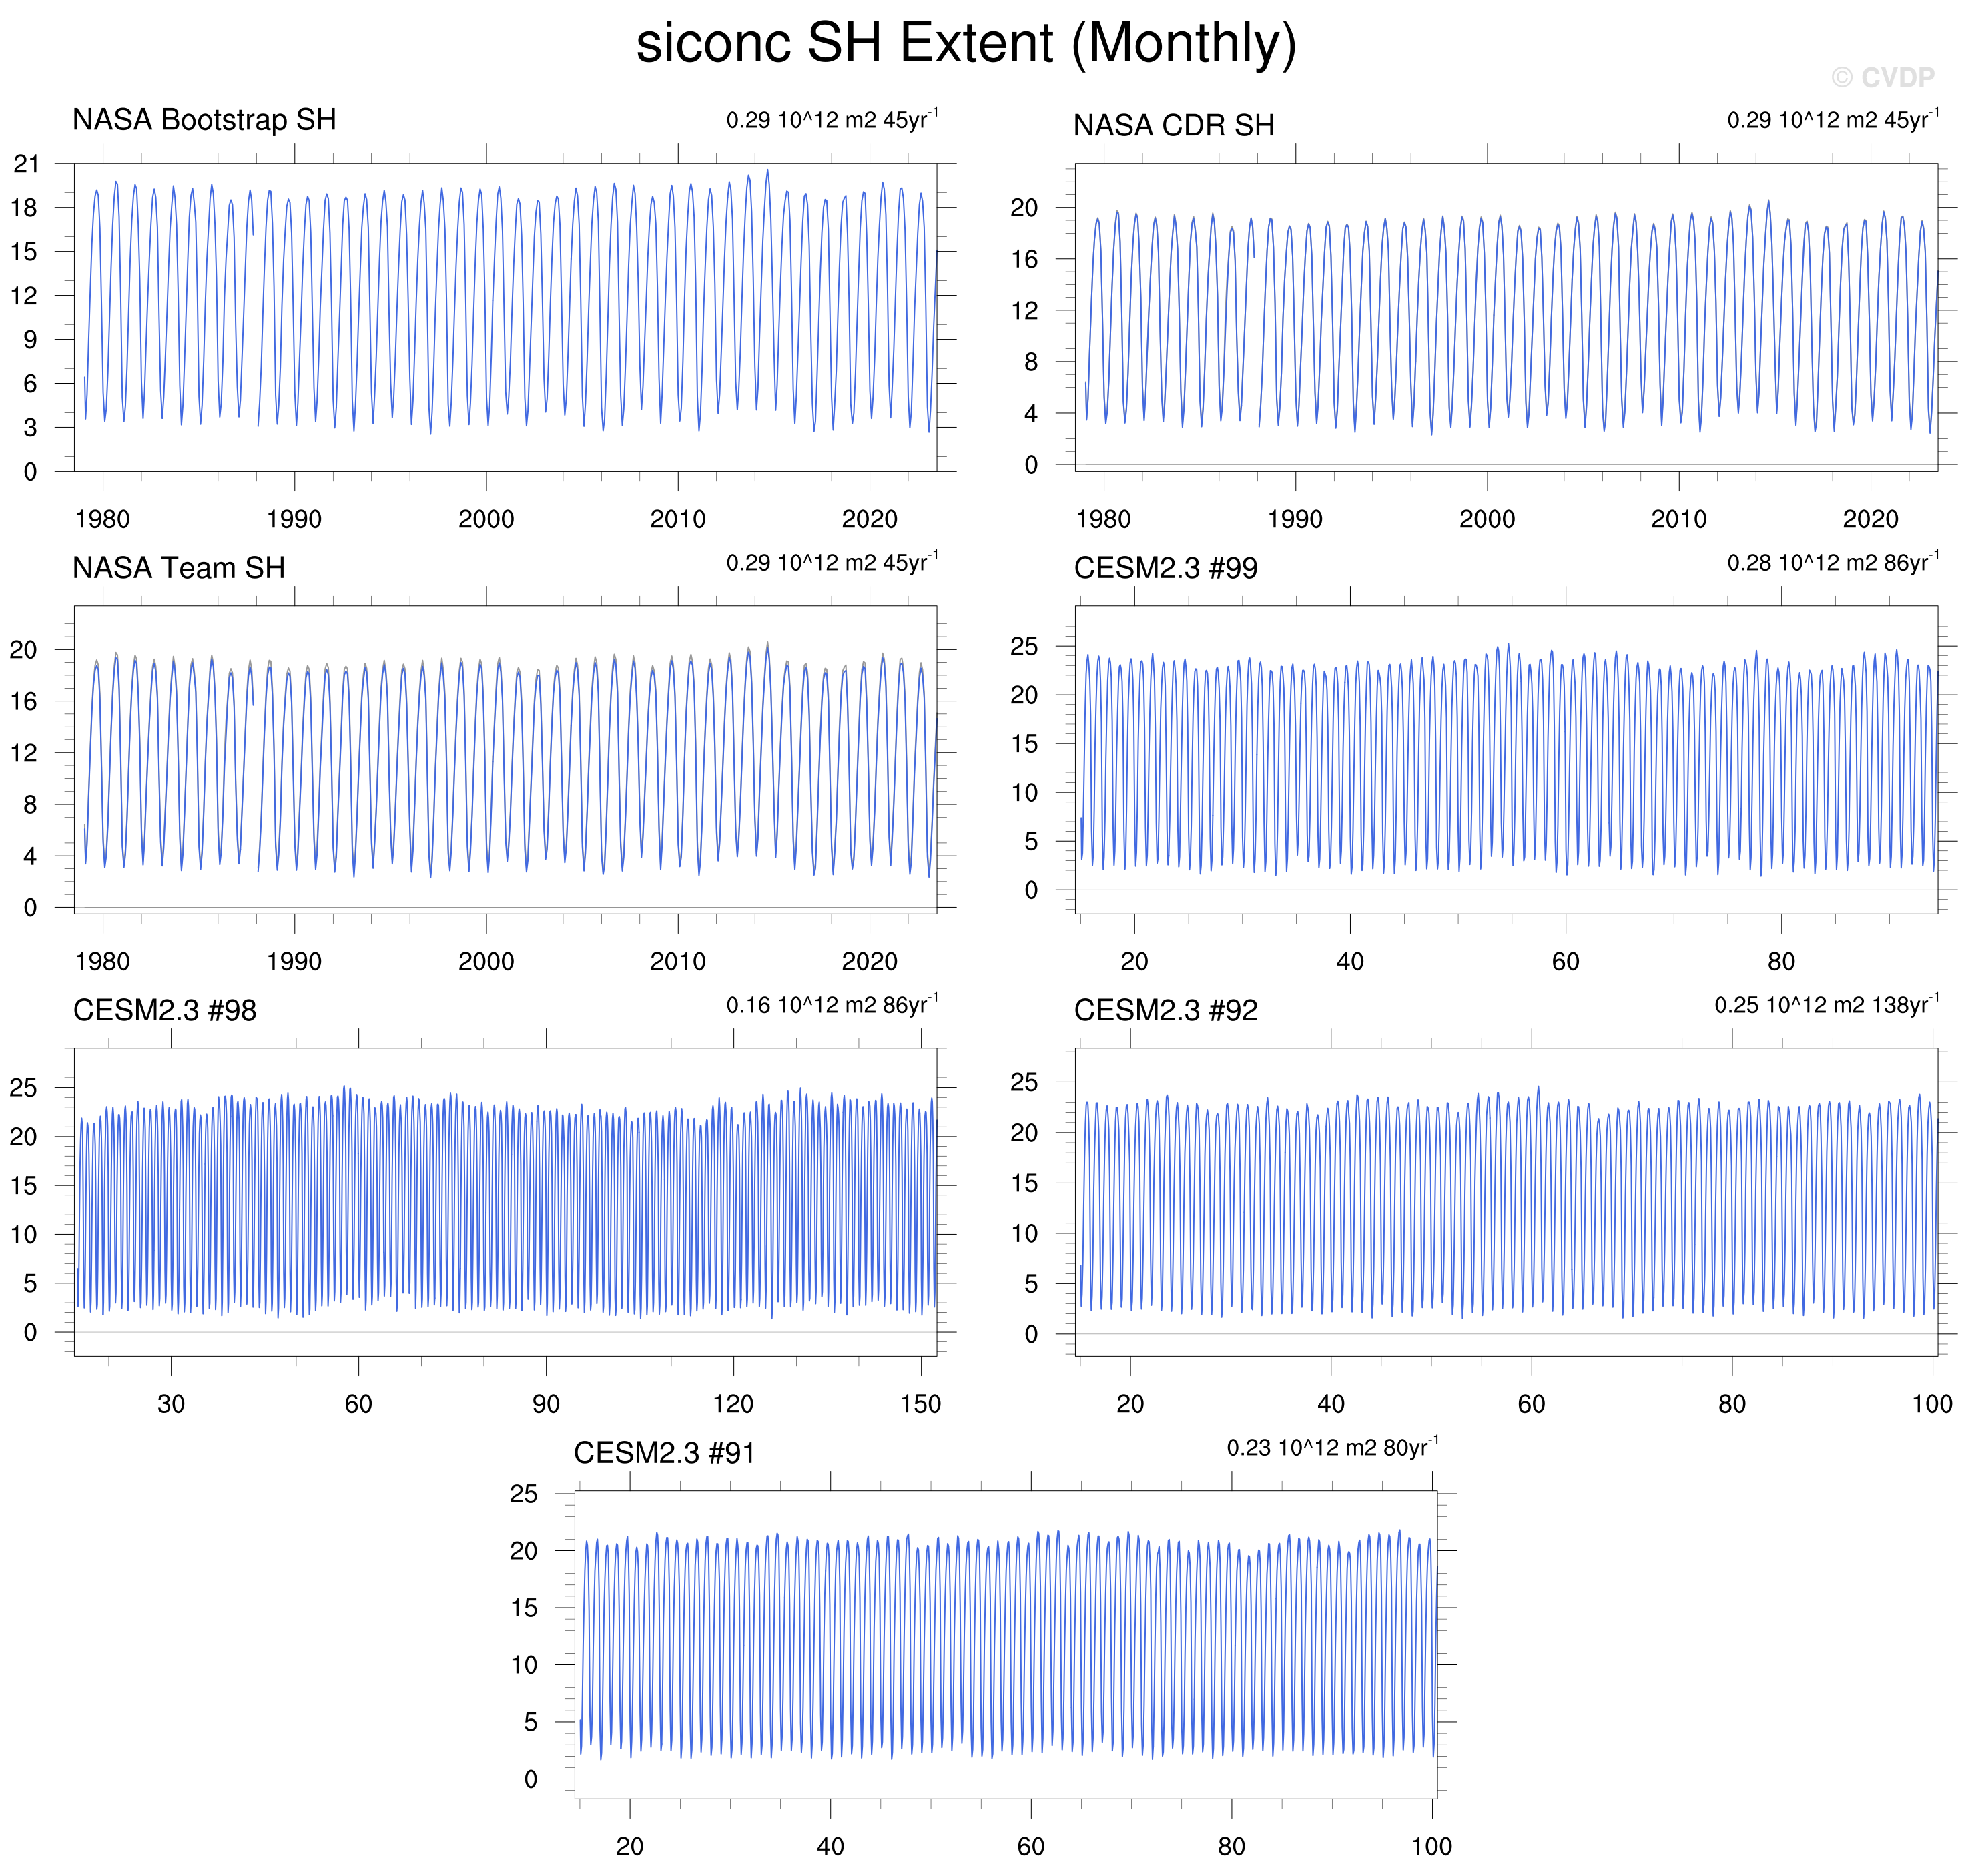This screenshot has height=1876, width=1968.
Task: Select the 'NASA Bootstrap SH' panel title
Action: click(x=204, y=120)
